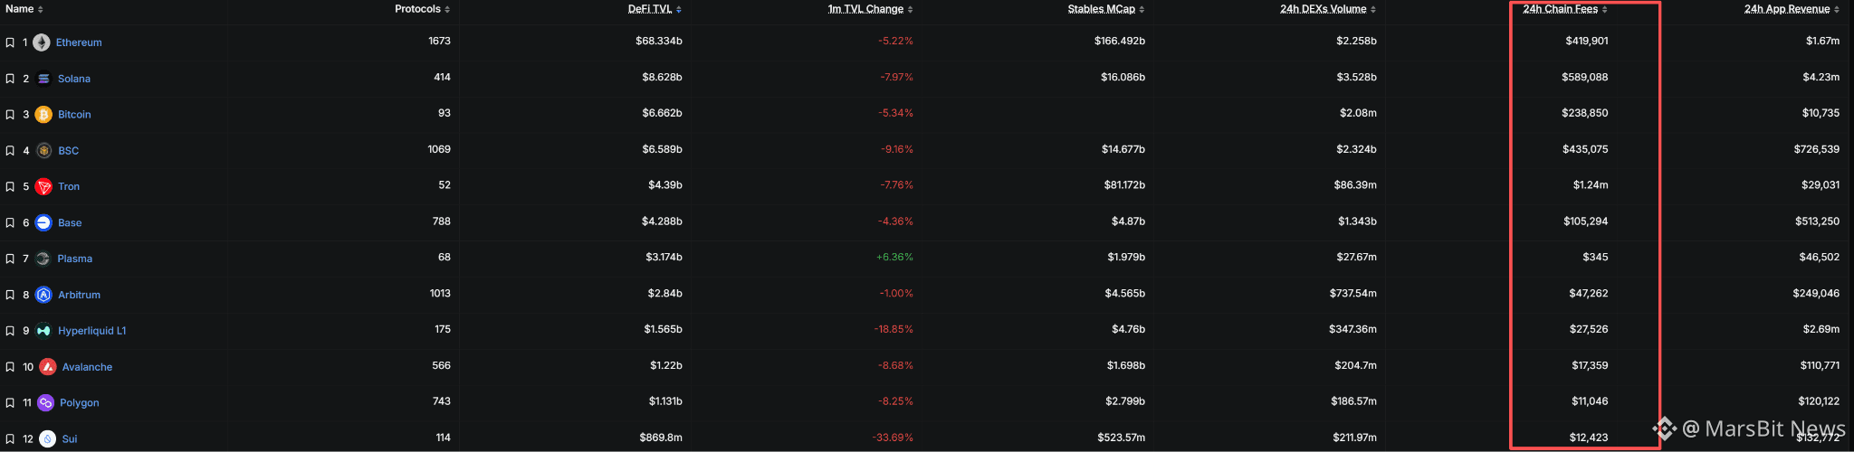Click the Avalanche logo icon
This screenshot has height=452, width=1854.
pos(48,367)
